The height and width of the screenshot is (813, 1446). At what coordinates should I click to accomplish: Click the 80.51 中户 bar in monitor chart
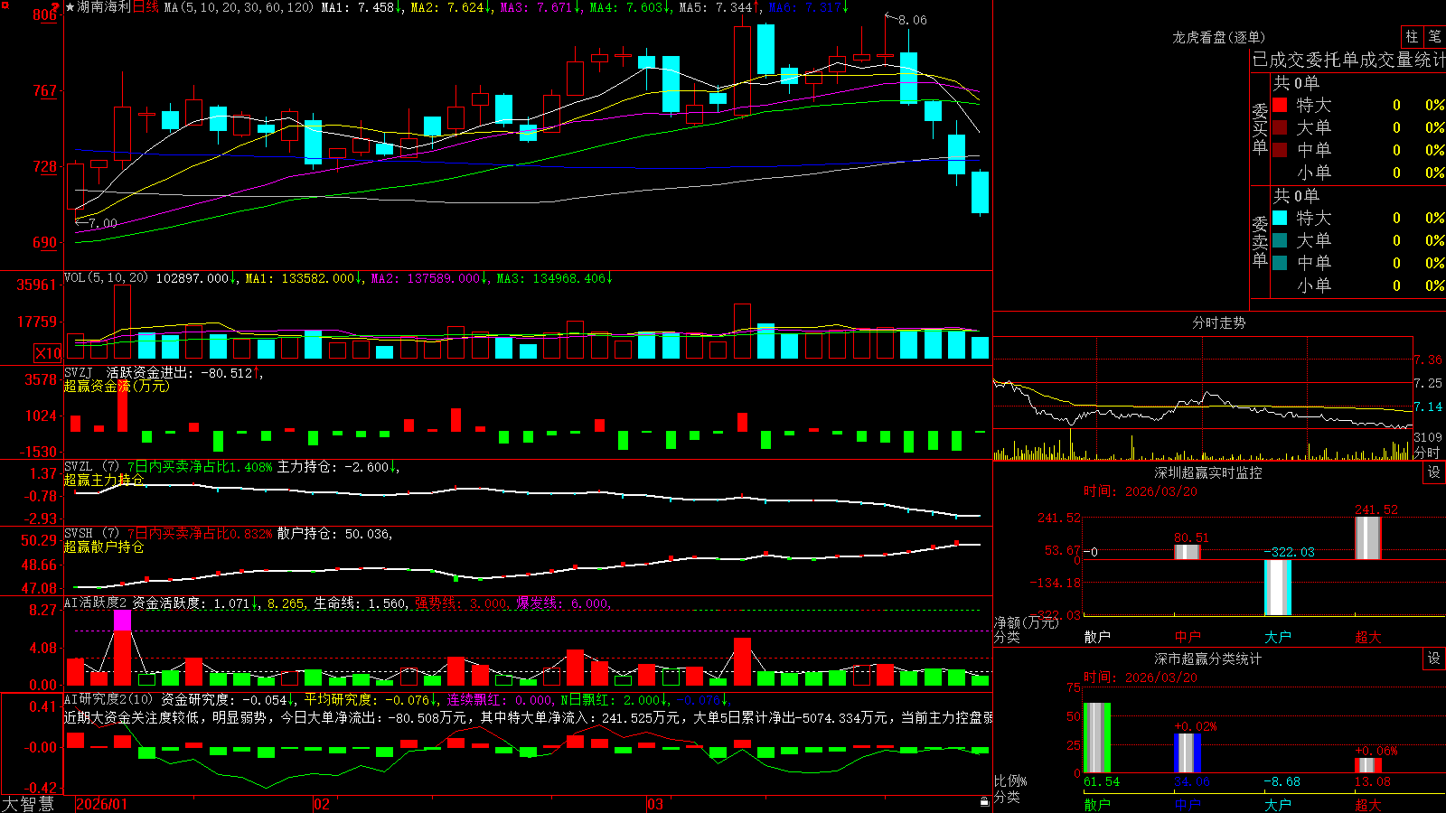tap(1188, 552)
